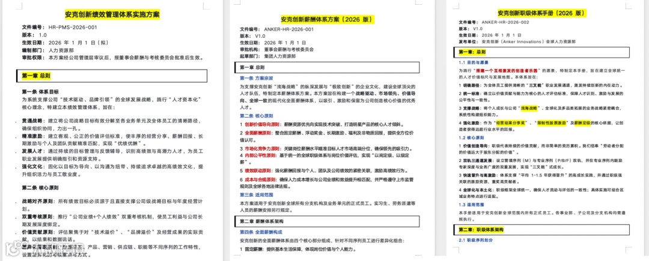
Task: Click the item 1 明确路径
Action: click(471, 85)
